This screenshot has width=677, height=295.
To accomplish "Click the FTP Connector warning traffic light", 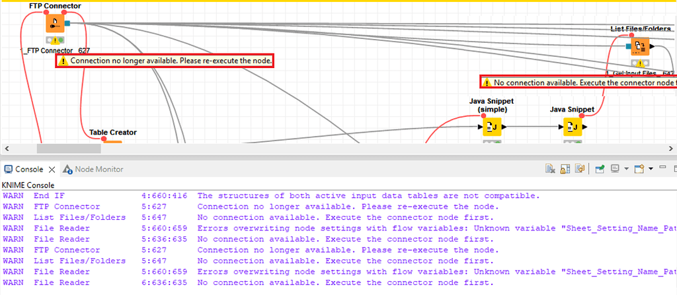I will click(56, 40).
